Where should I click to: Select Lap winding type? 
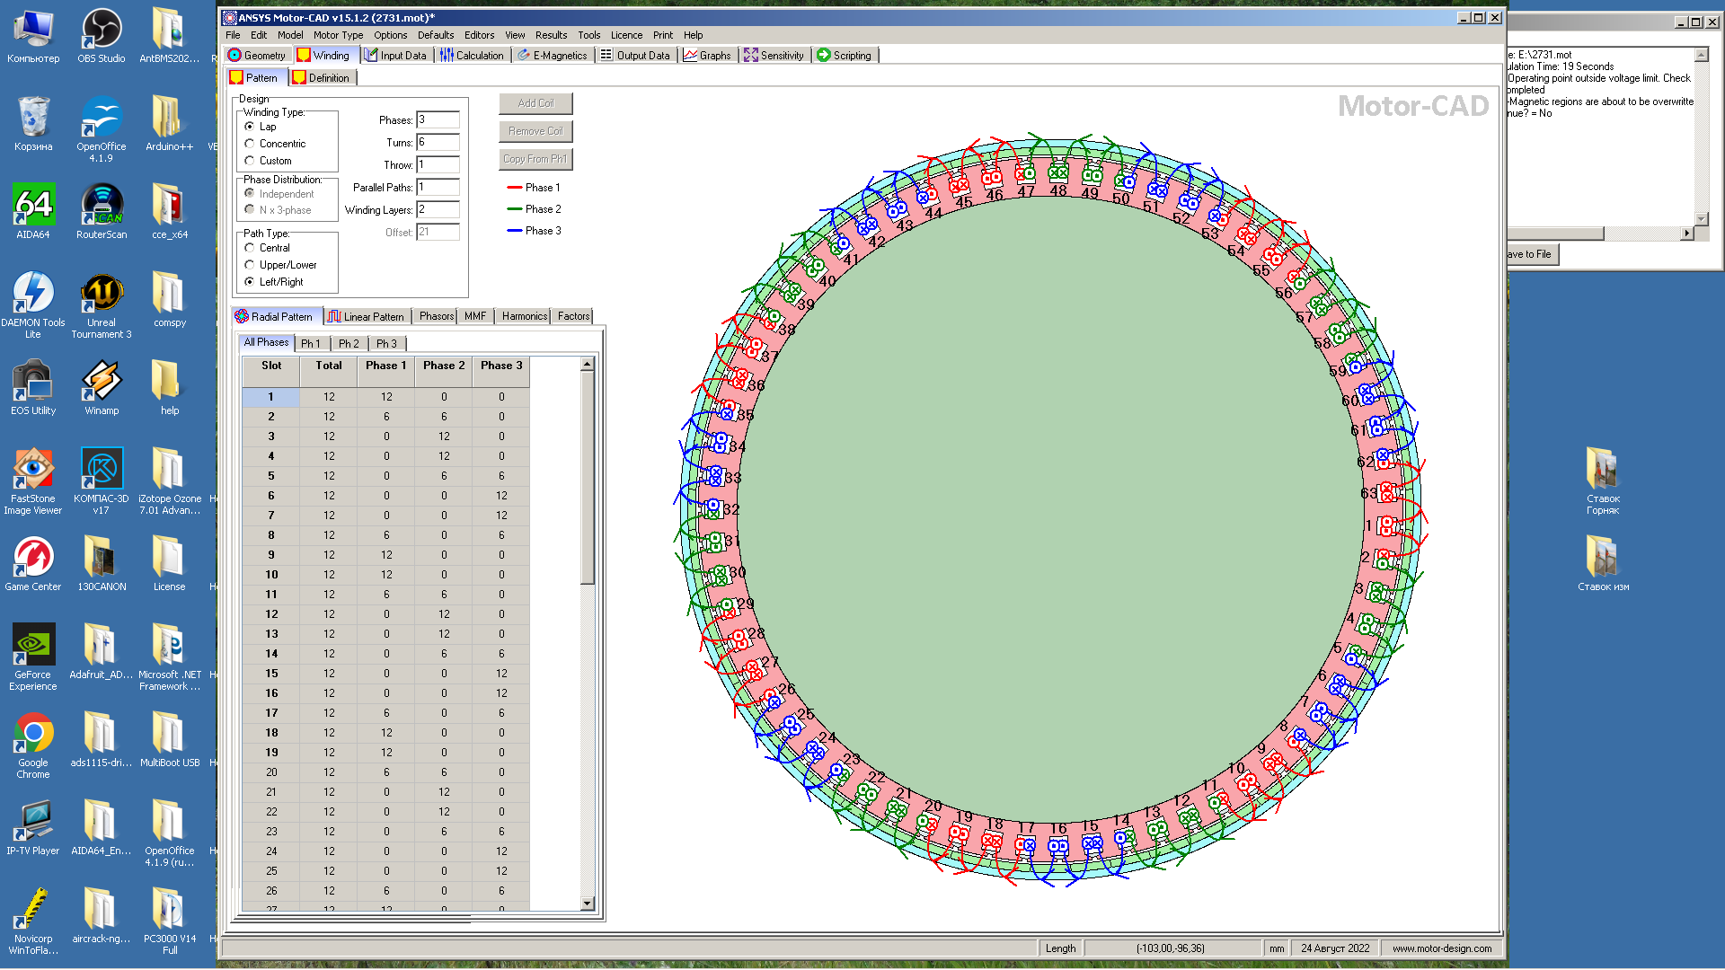click(x=250, y=127)
